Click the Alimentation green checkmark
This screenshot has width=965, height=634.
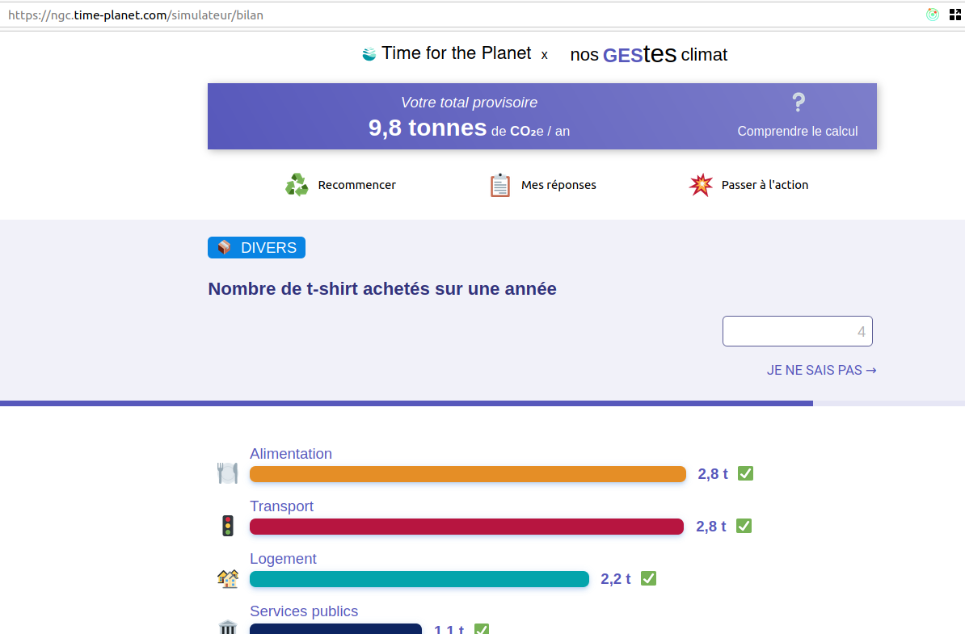745,473
